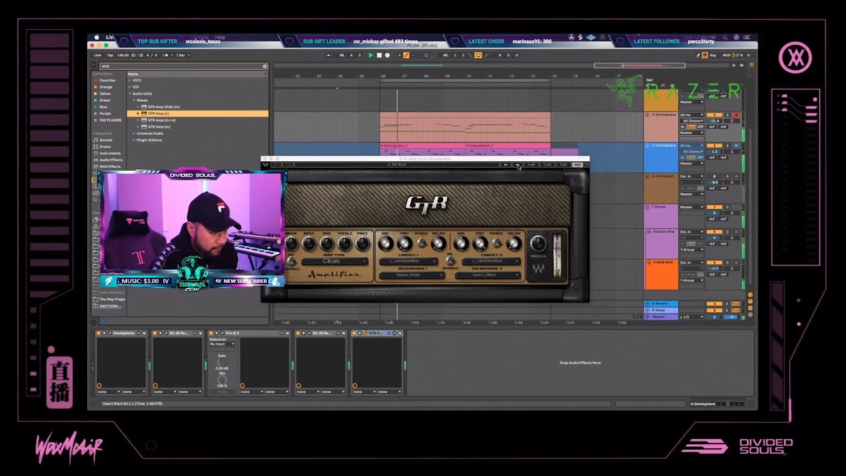Expand the Plugin Alliance folder
Image resolution: width=846 pixels, height=476 pixels.
click(134, 139)
